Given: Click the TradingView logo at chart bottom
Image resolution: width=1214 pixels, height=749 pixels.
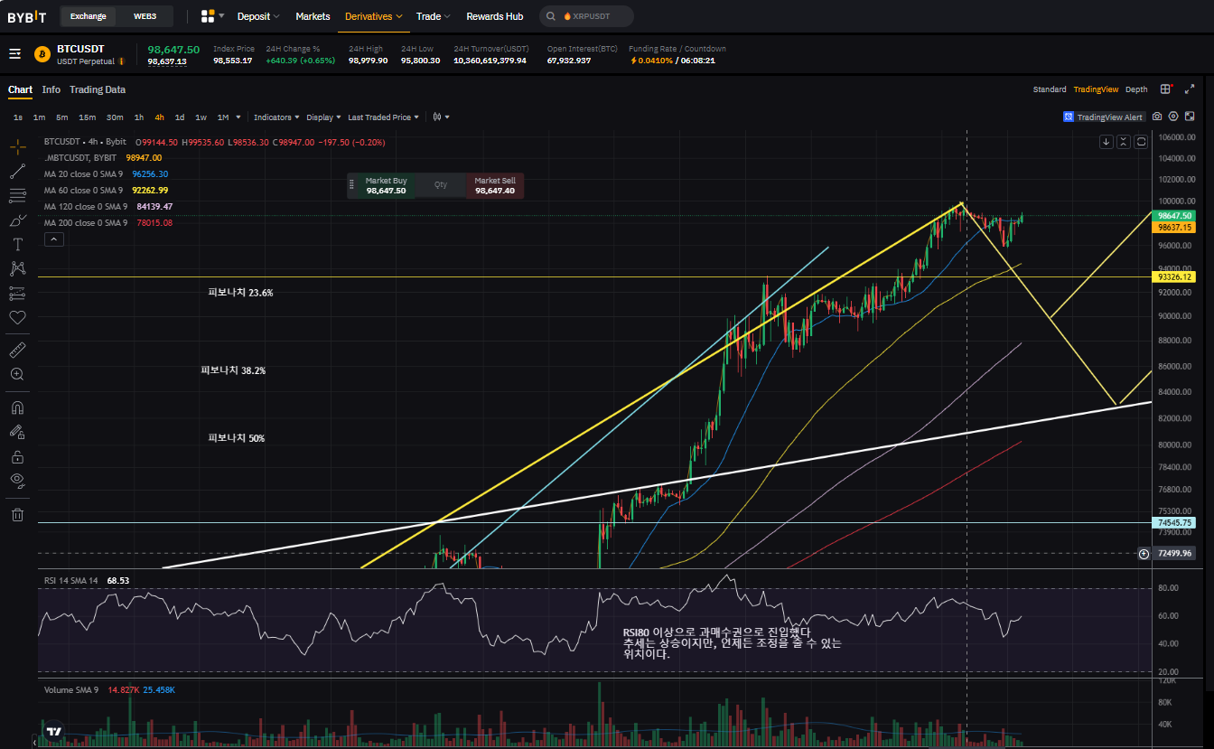Looking at the screenshot, I should pos(55,732).
